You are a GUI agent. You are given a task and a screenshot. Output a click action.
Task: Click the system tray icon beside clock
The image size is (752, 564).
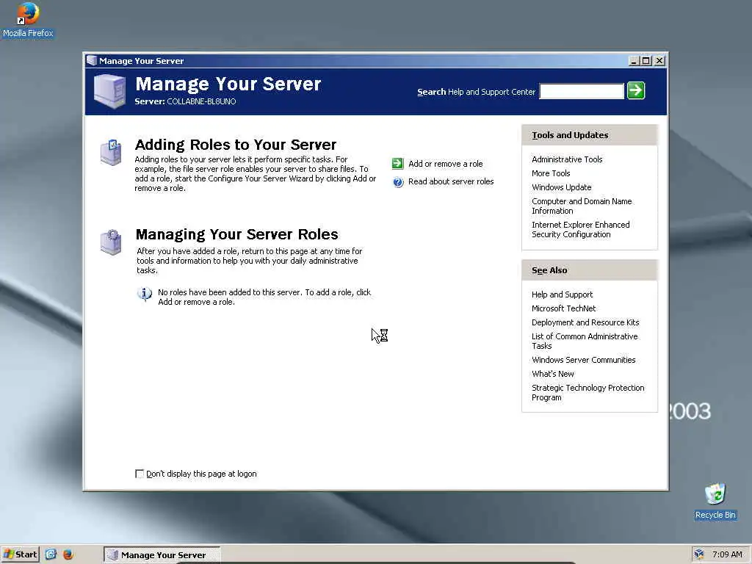(x=699, y=554)
